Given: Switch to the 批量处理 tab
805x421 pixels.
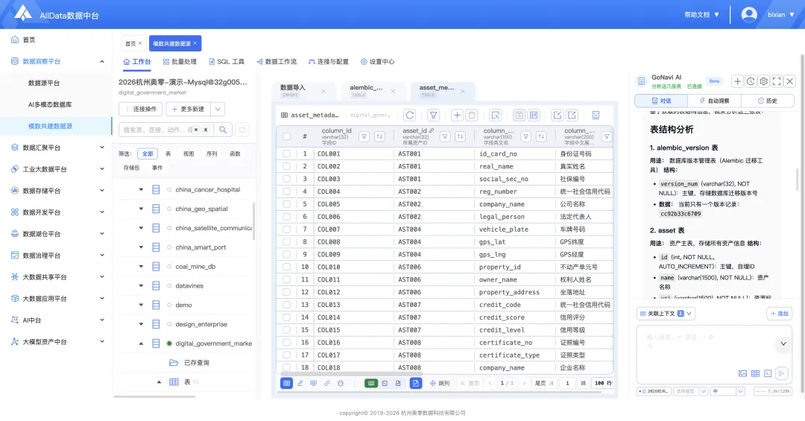Looking at the screenshot, I should 180,62.
